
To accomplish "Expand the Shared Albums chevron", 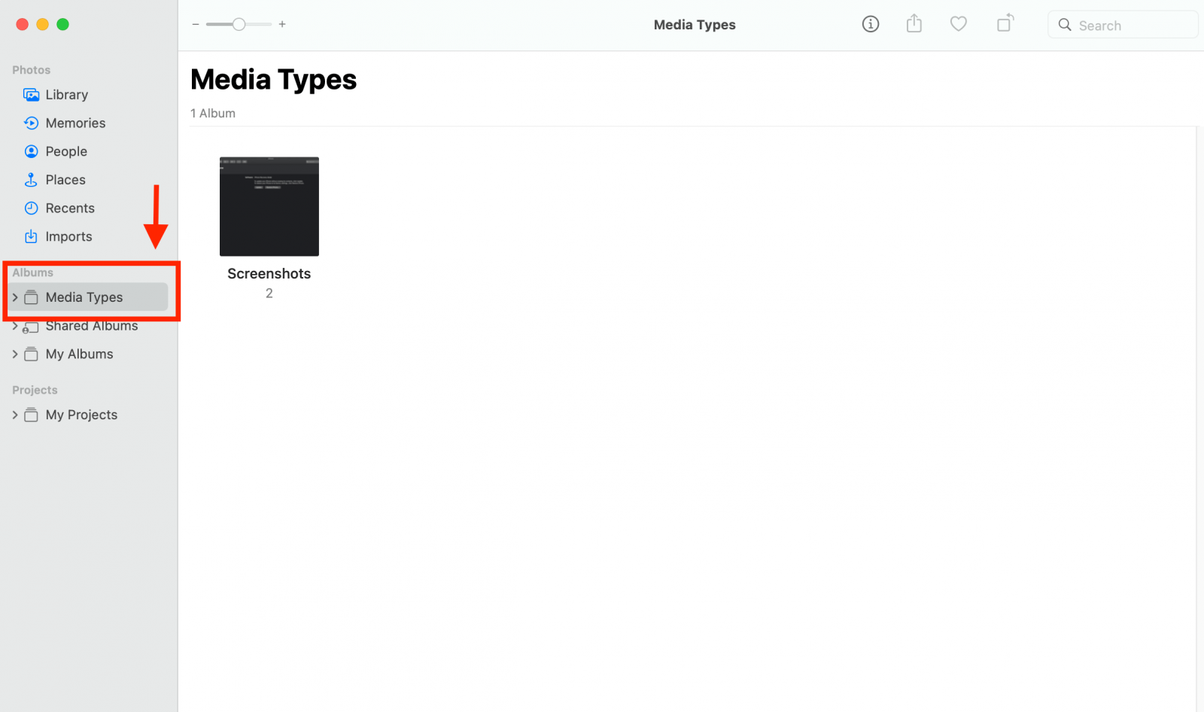I will (x=14, y=326).
